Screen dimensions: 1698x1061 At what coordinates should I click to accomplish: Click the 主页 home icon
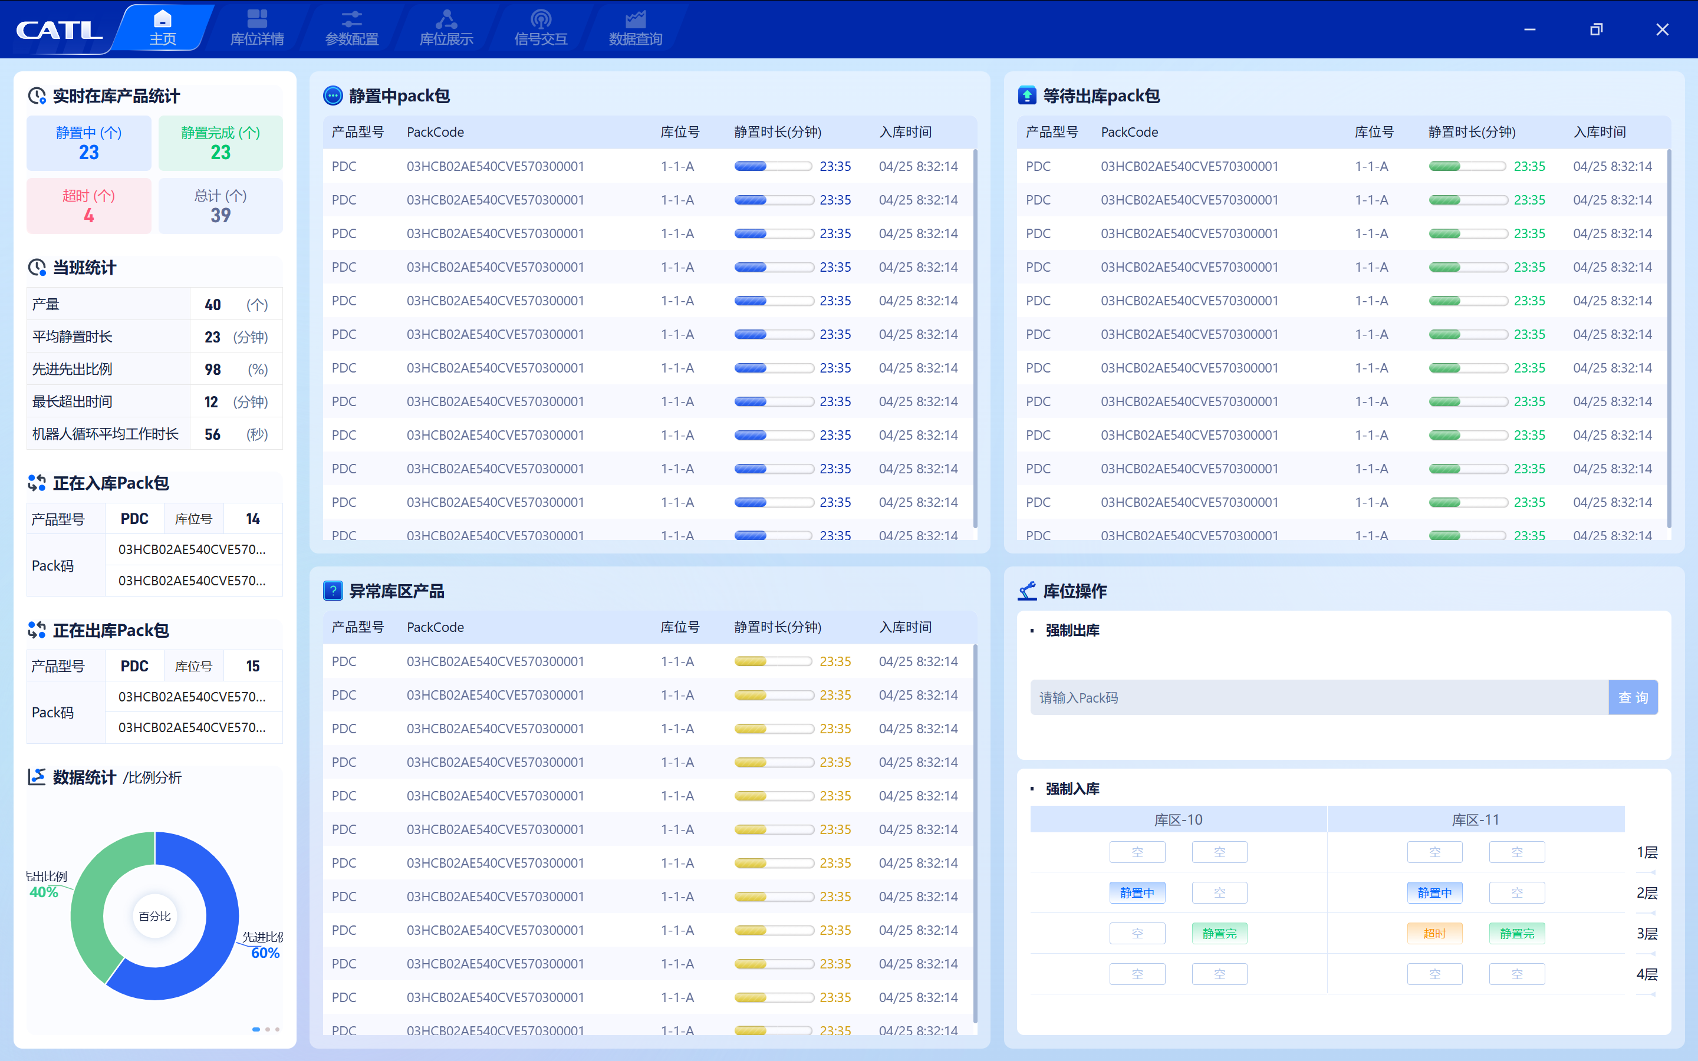163,19
